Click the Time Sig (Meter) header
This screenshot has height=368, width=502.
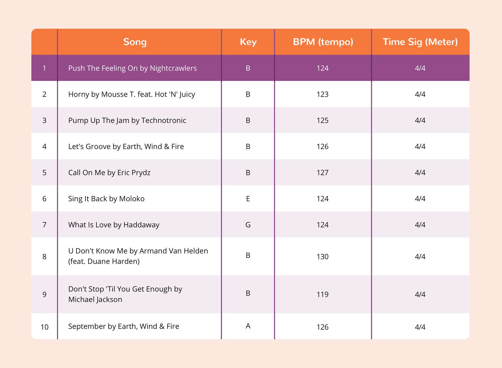point(420,42)
